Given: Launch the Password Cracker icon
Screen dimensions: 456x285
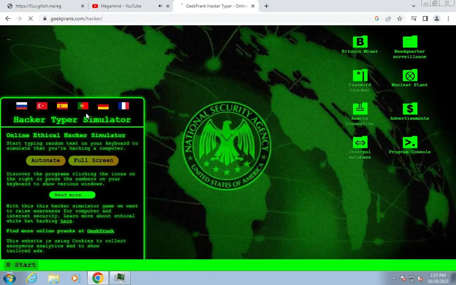Looking at the screenshot, I should pyautogui.click(x=360, y=81).
